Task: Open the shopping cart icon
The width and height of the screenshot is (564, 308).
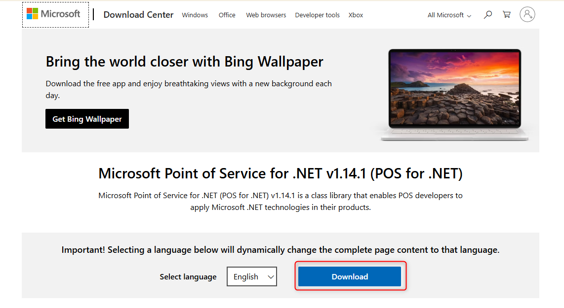Action: (507, 15)
